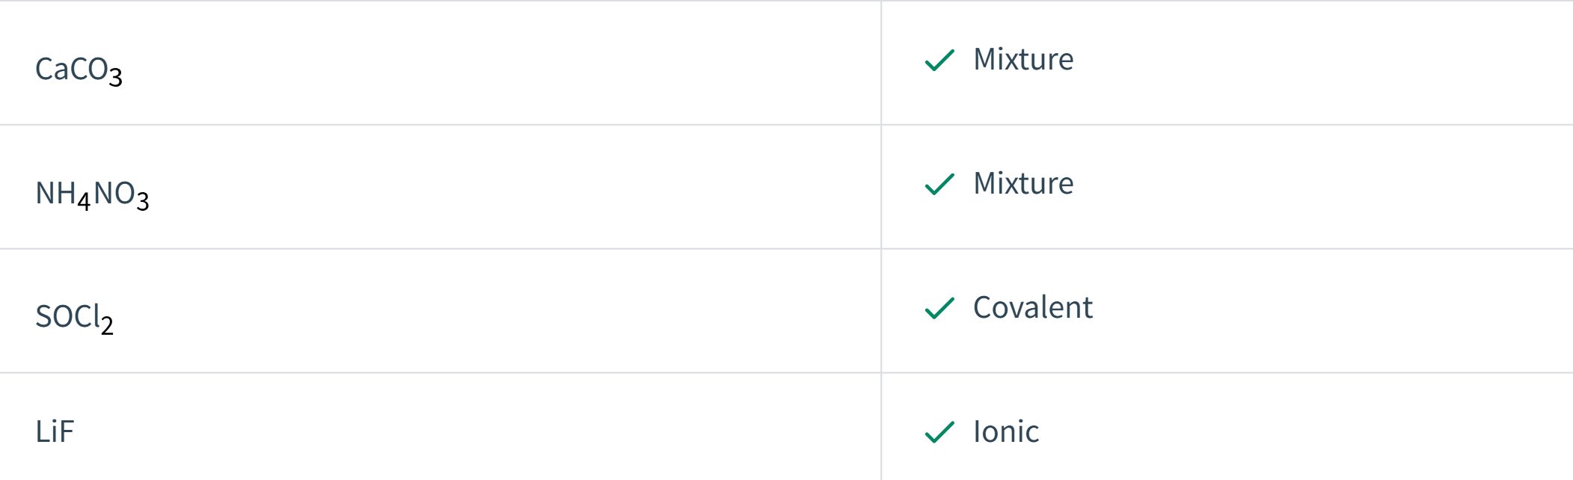This screenshot has width=1573, height=480.
Task: Click the vertical divider between the two columns
Action: coord(881,240)
